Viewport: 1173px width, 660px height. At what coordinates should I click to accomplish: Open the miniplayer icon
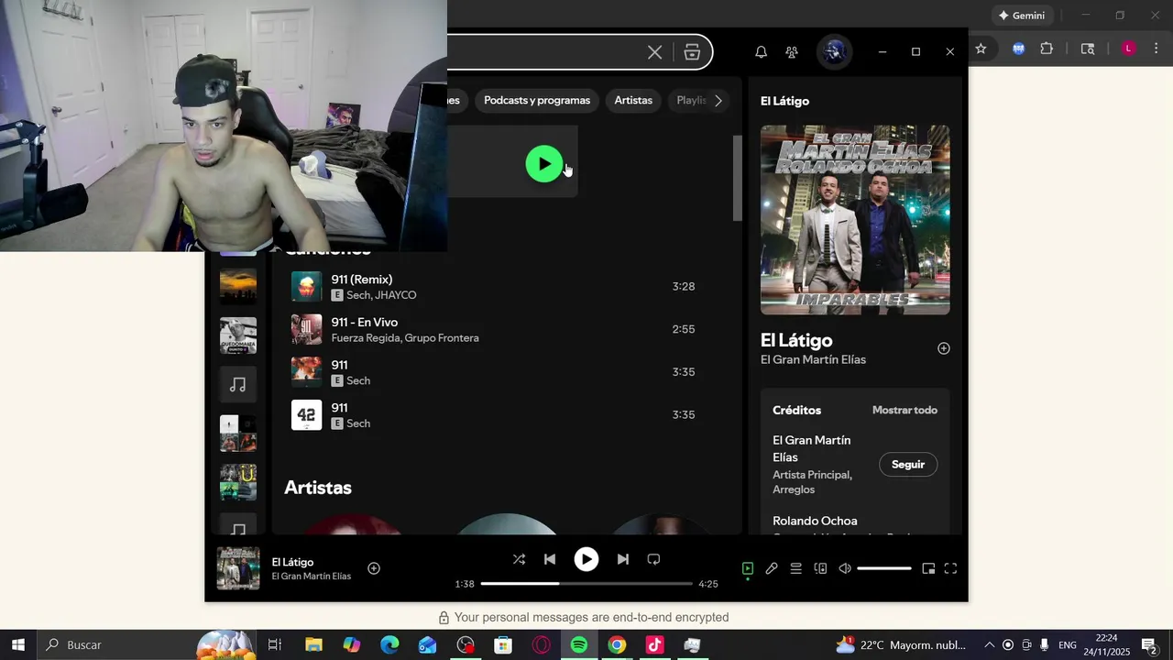click(928, 568)
